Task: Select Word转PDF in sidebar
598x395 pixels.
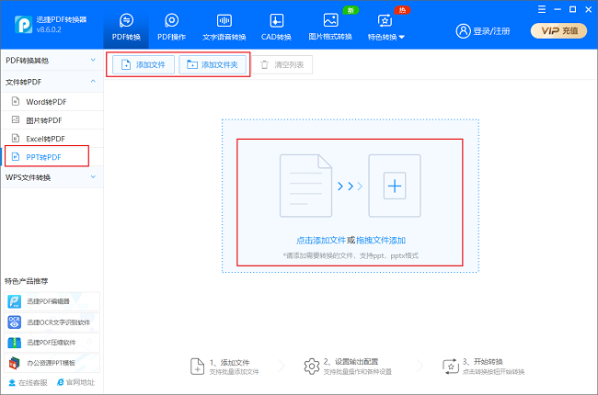Action: [52, 102]
